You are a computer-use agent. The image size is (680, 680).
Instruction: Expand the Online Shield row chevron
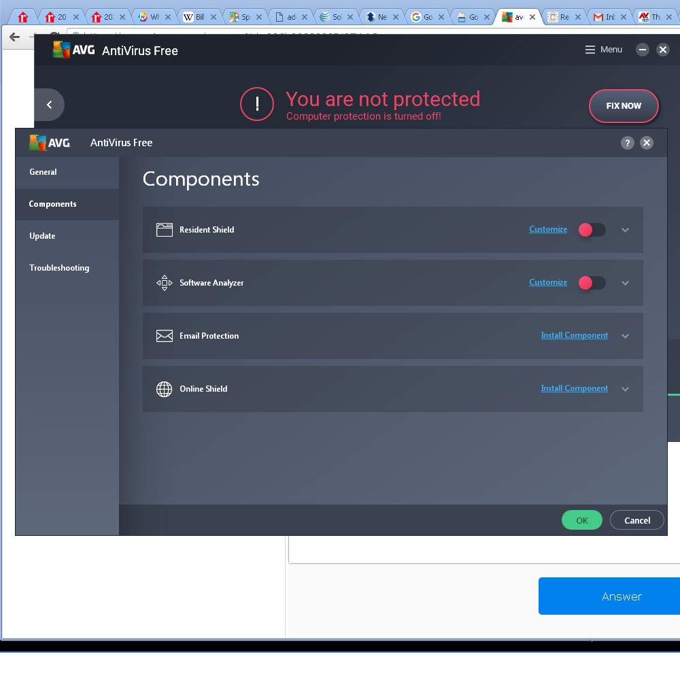click(x=625, y=389)
